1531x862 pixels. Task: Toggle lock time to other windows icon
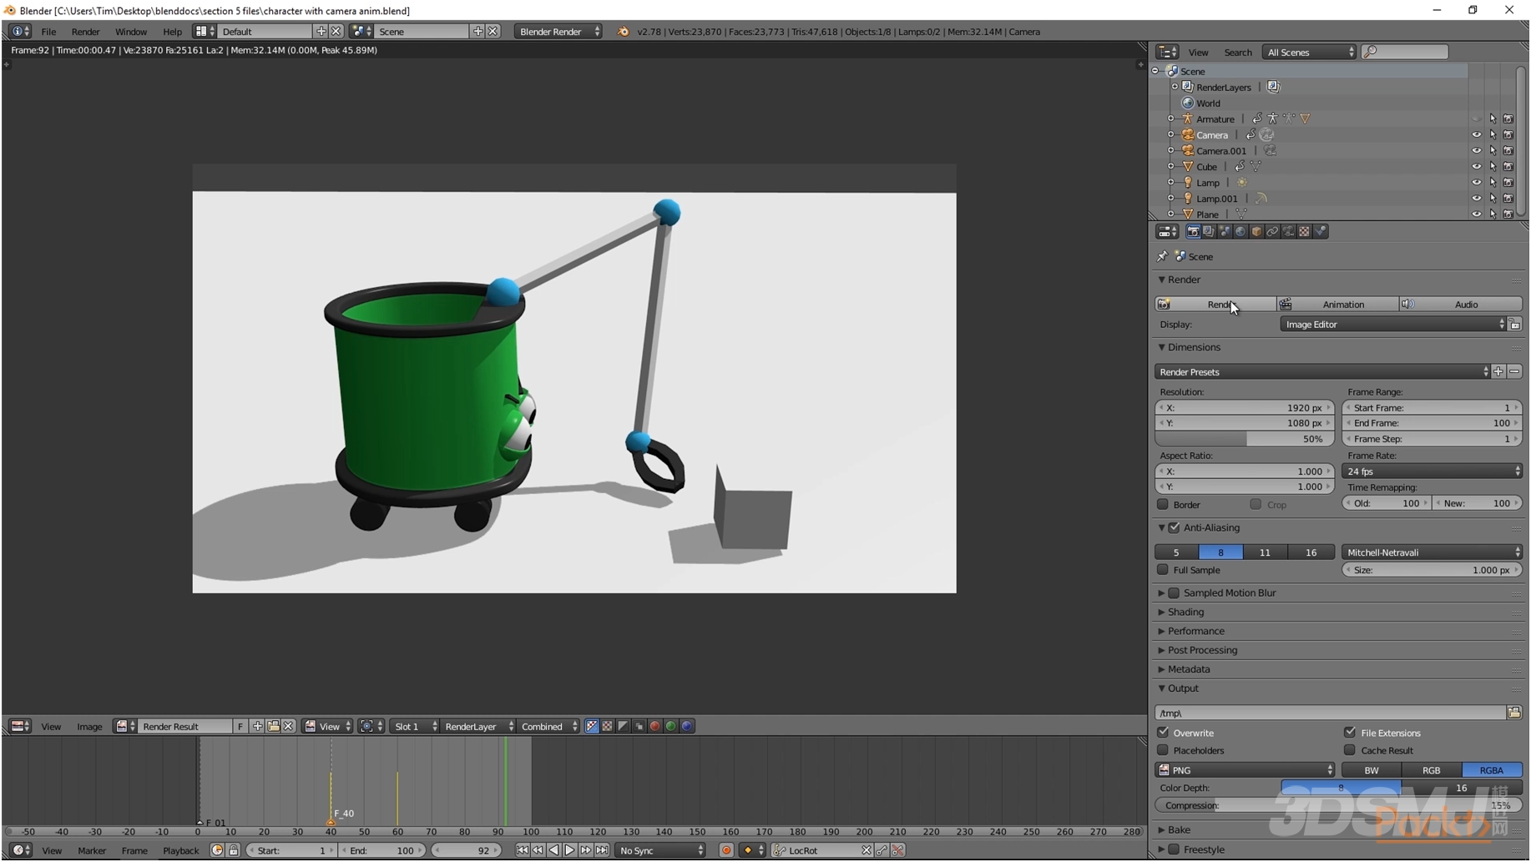[x=234, y=850]
